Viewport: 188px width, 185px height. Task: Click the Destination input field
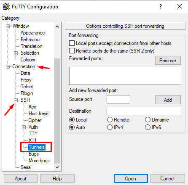tap(144, 111)
